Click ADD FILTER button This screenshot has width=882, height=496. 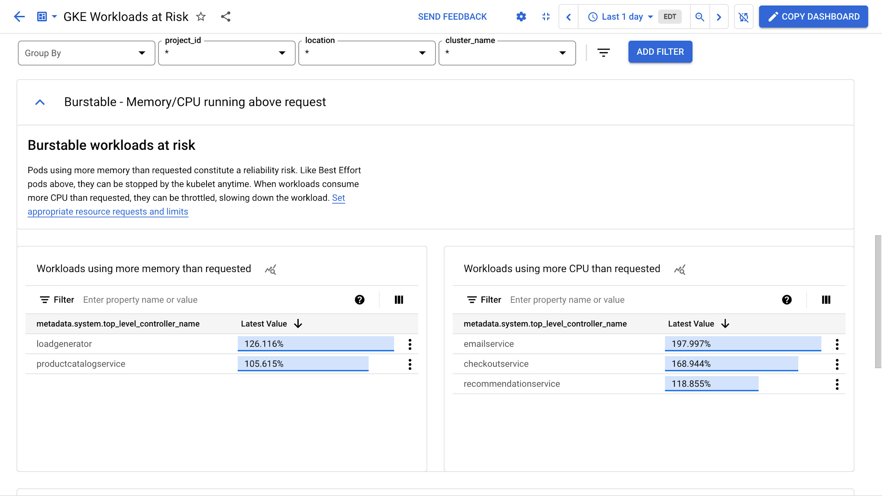coord(660,52)
